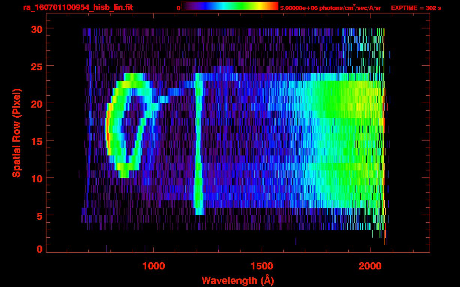Click the y-axis tick label 15
Screen dimensions: 460x287
coord(37,141)
